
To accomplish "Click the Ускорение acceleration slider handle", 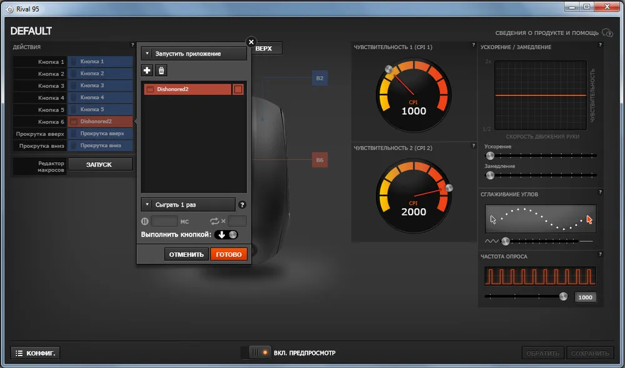I will coord(490,155).
